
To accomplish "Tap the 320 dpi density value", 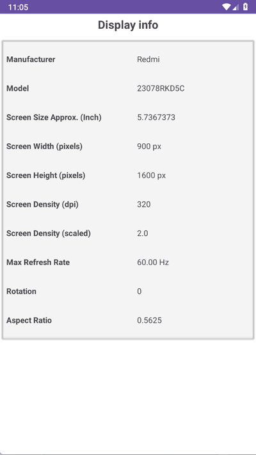I will coord(144,204).
